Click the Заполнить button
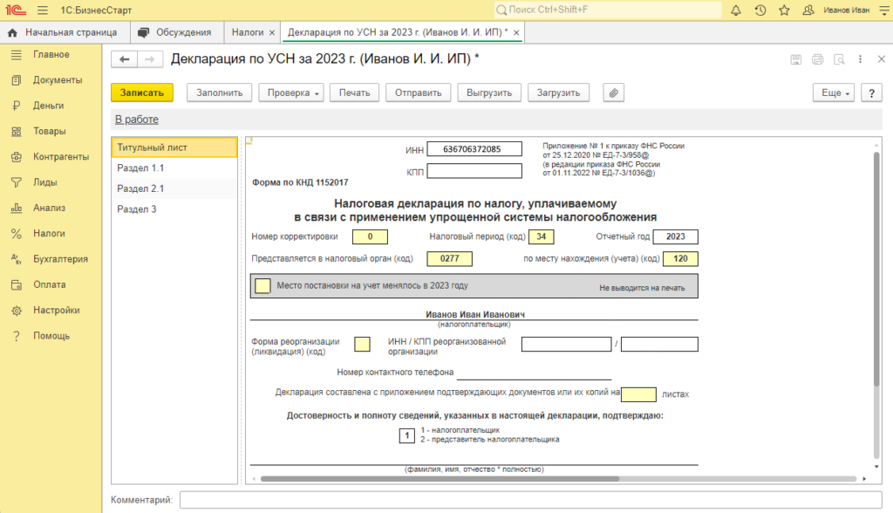 [x=219, y=92]
